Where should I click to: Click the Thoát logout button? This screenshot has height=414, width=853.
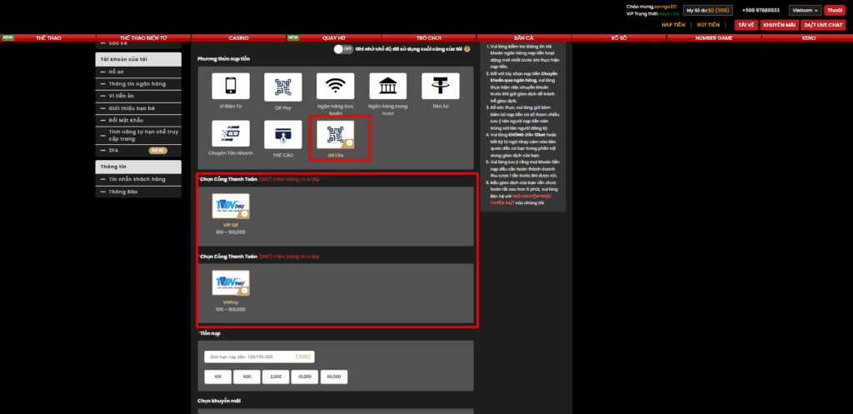coord(835,10)
